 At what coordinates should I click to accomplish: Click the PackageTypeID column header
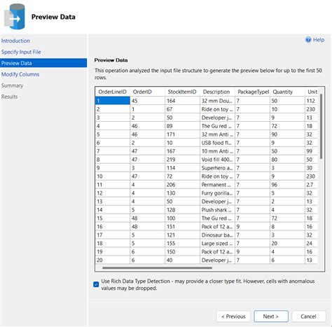coord(252,92)
